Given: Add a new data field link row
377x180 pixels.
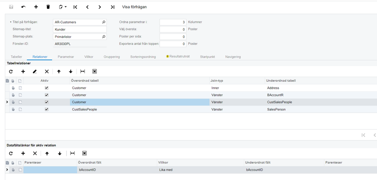Looking at the screenshot, I should [x=23, y=153].
